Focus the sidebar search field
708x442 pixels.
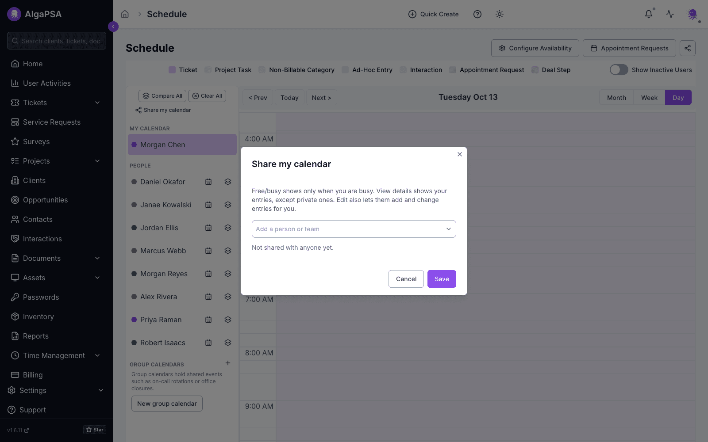click(57, 41)
